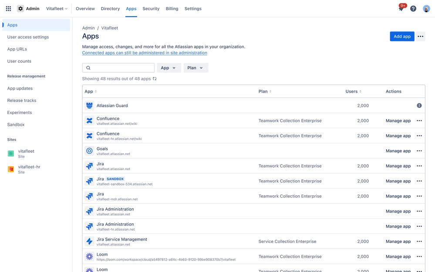
Task: Open more actions for Jira Sandbox row
Action: [419, 181]
